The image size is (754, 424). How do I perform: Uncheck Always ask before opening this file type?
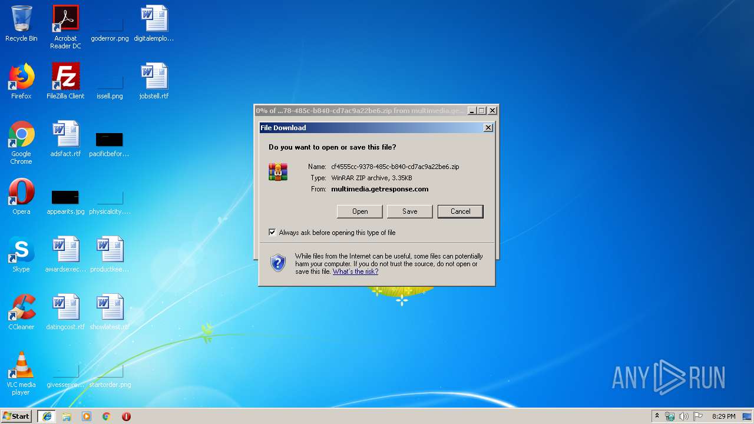(272, 233)
